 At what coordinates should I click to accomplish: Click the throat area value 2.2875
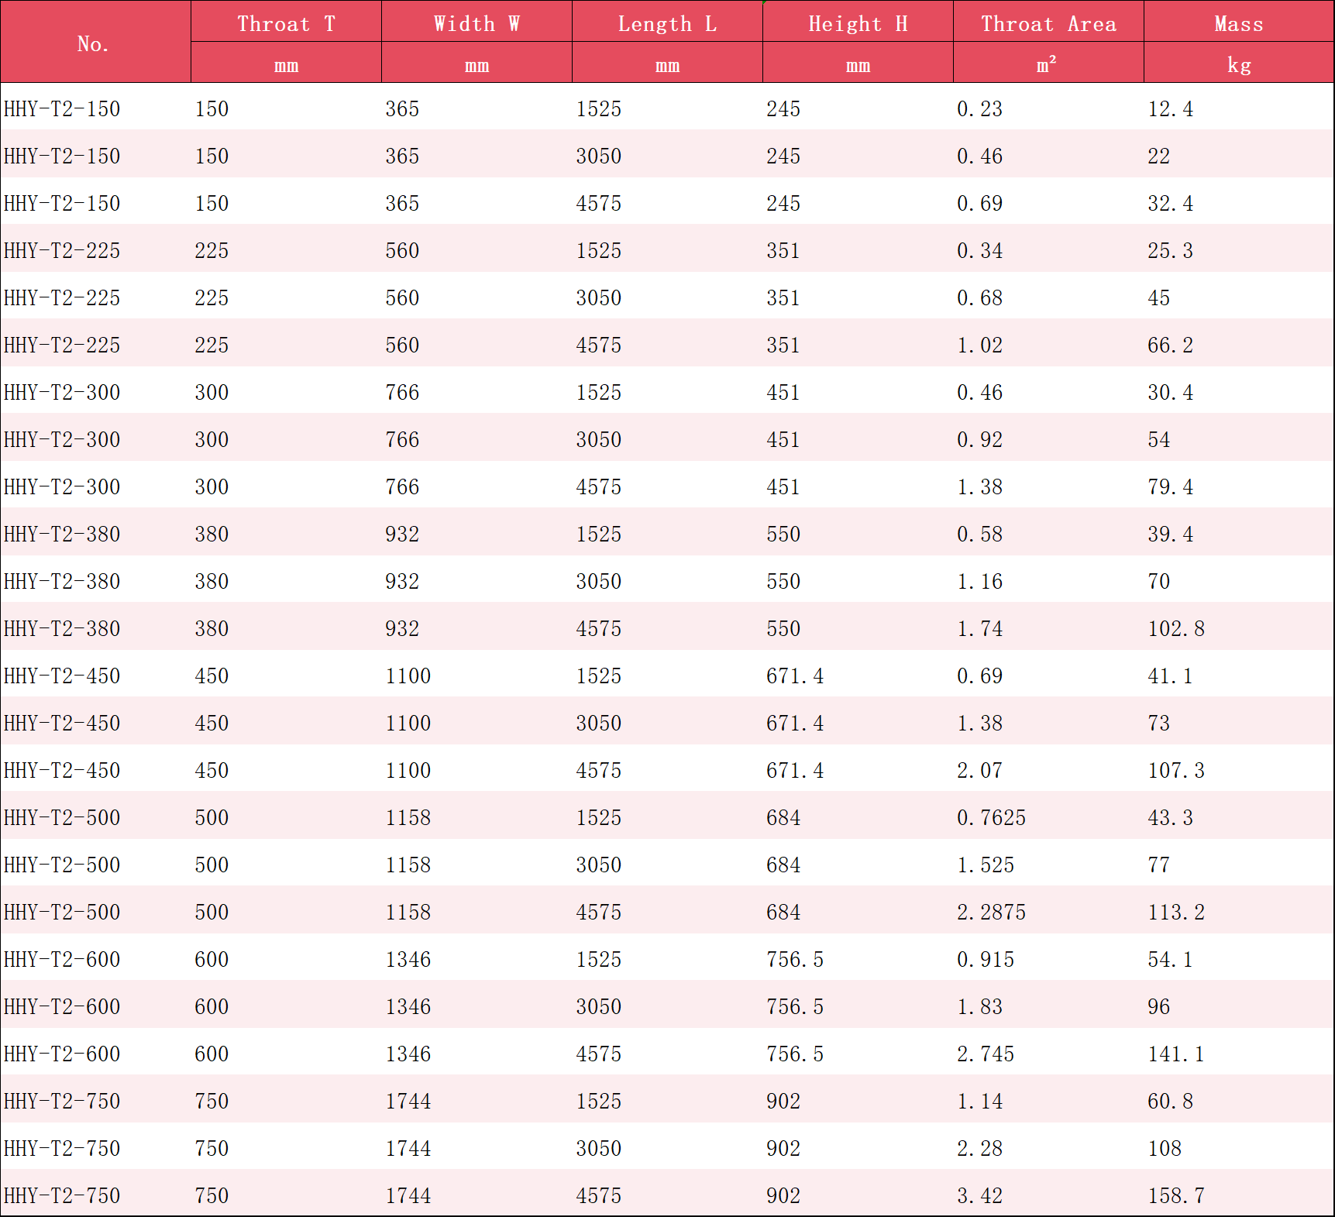(991, 913)
